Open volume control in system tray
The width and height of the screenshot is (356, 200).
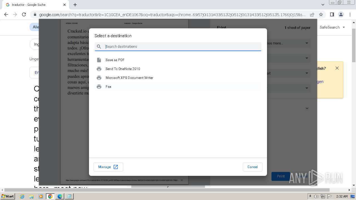tap(316, 196)
